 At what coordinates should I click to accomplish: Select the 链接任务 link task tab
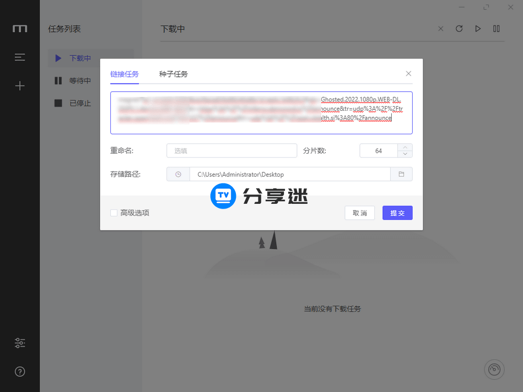(x=124, y=74)
